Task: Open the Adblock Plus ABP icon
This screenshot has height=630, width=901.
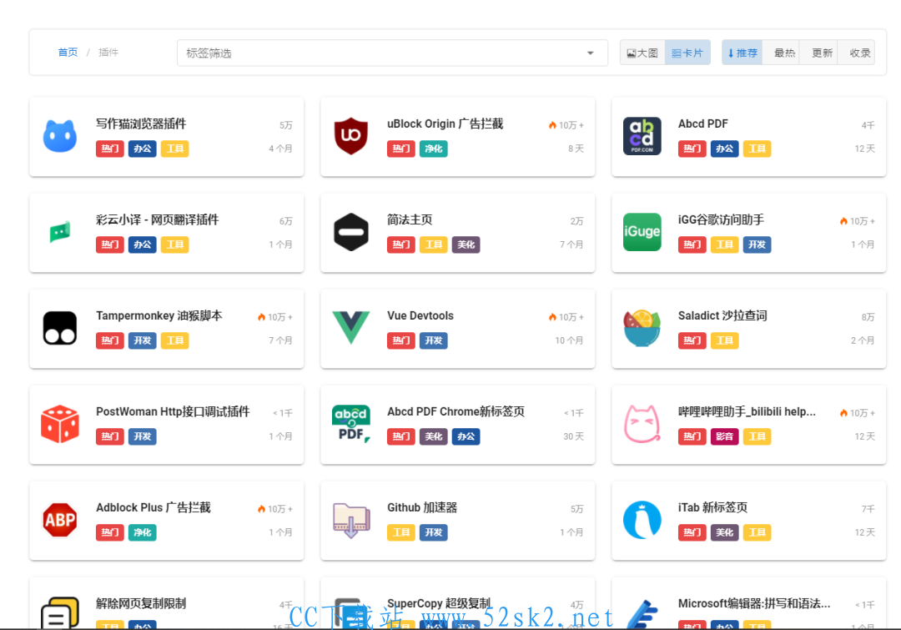Action: (x=60, y=520)
